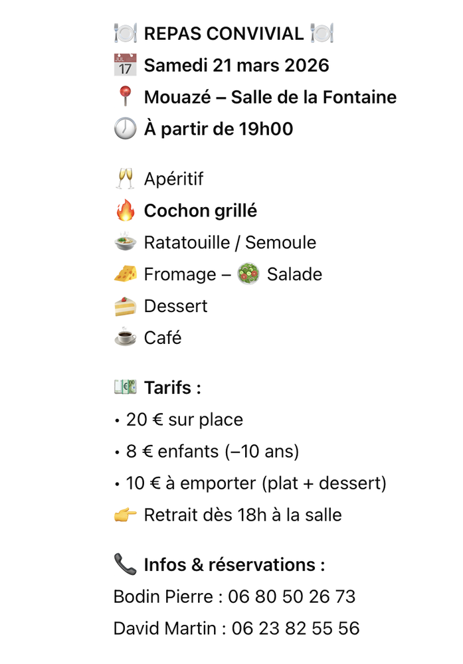Click the Mouazé – Salle de la Fontaine text
The image size is (463, 664).
pos(270,98)
